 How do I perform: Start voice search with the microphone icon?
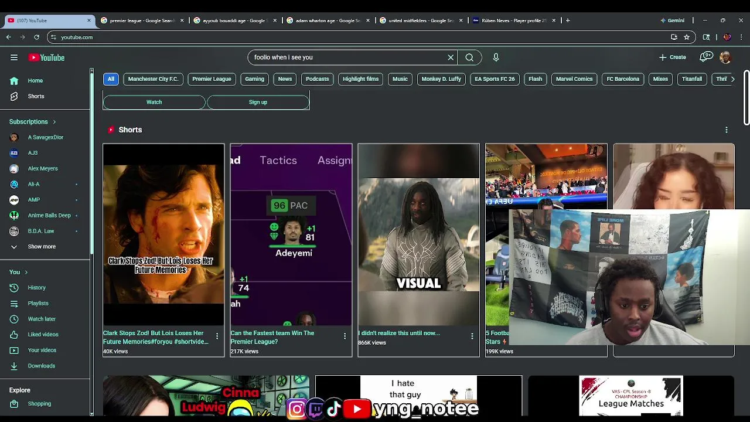496,57
